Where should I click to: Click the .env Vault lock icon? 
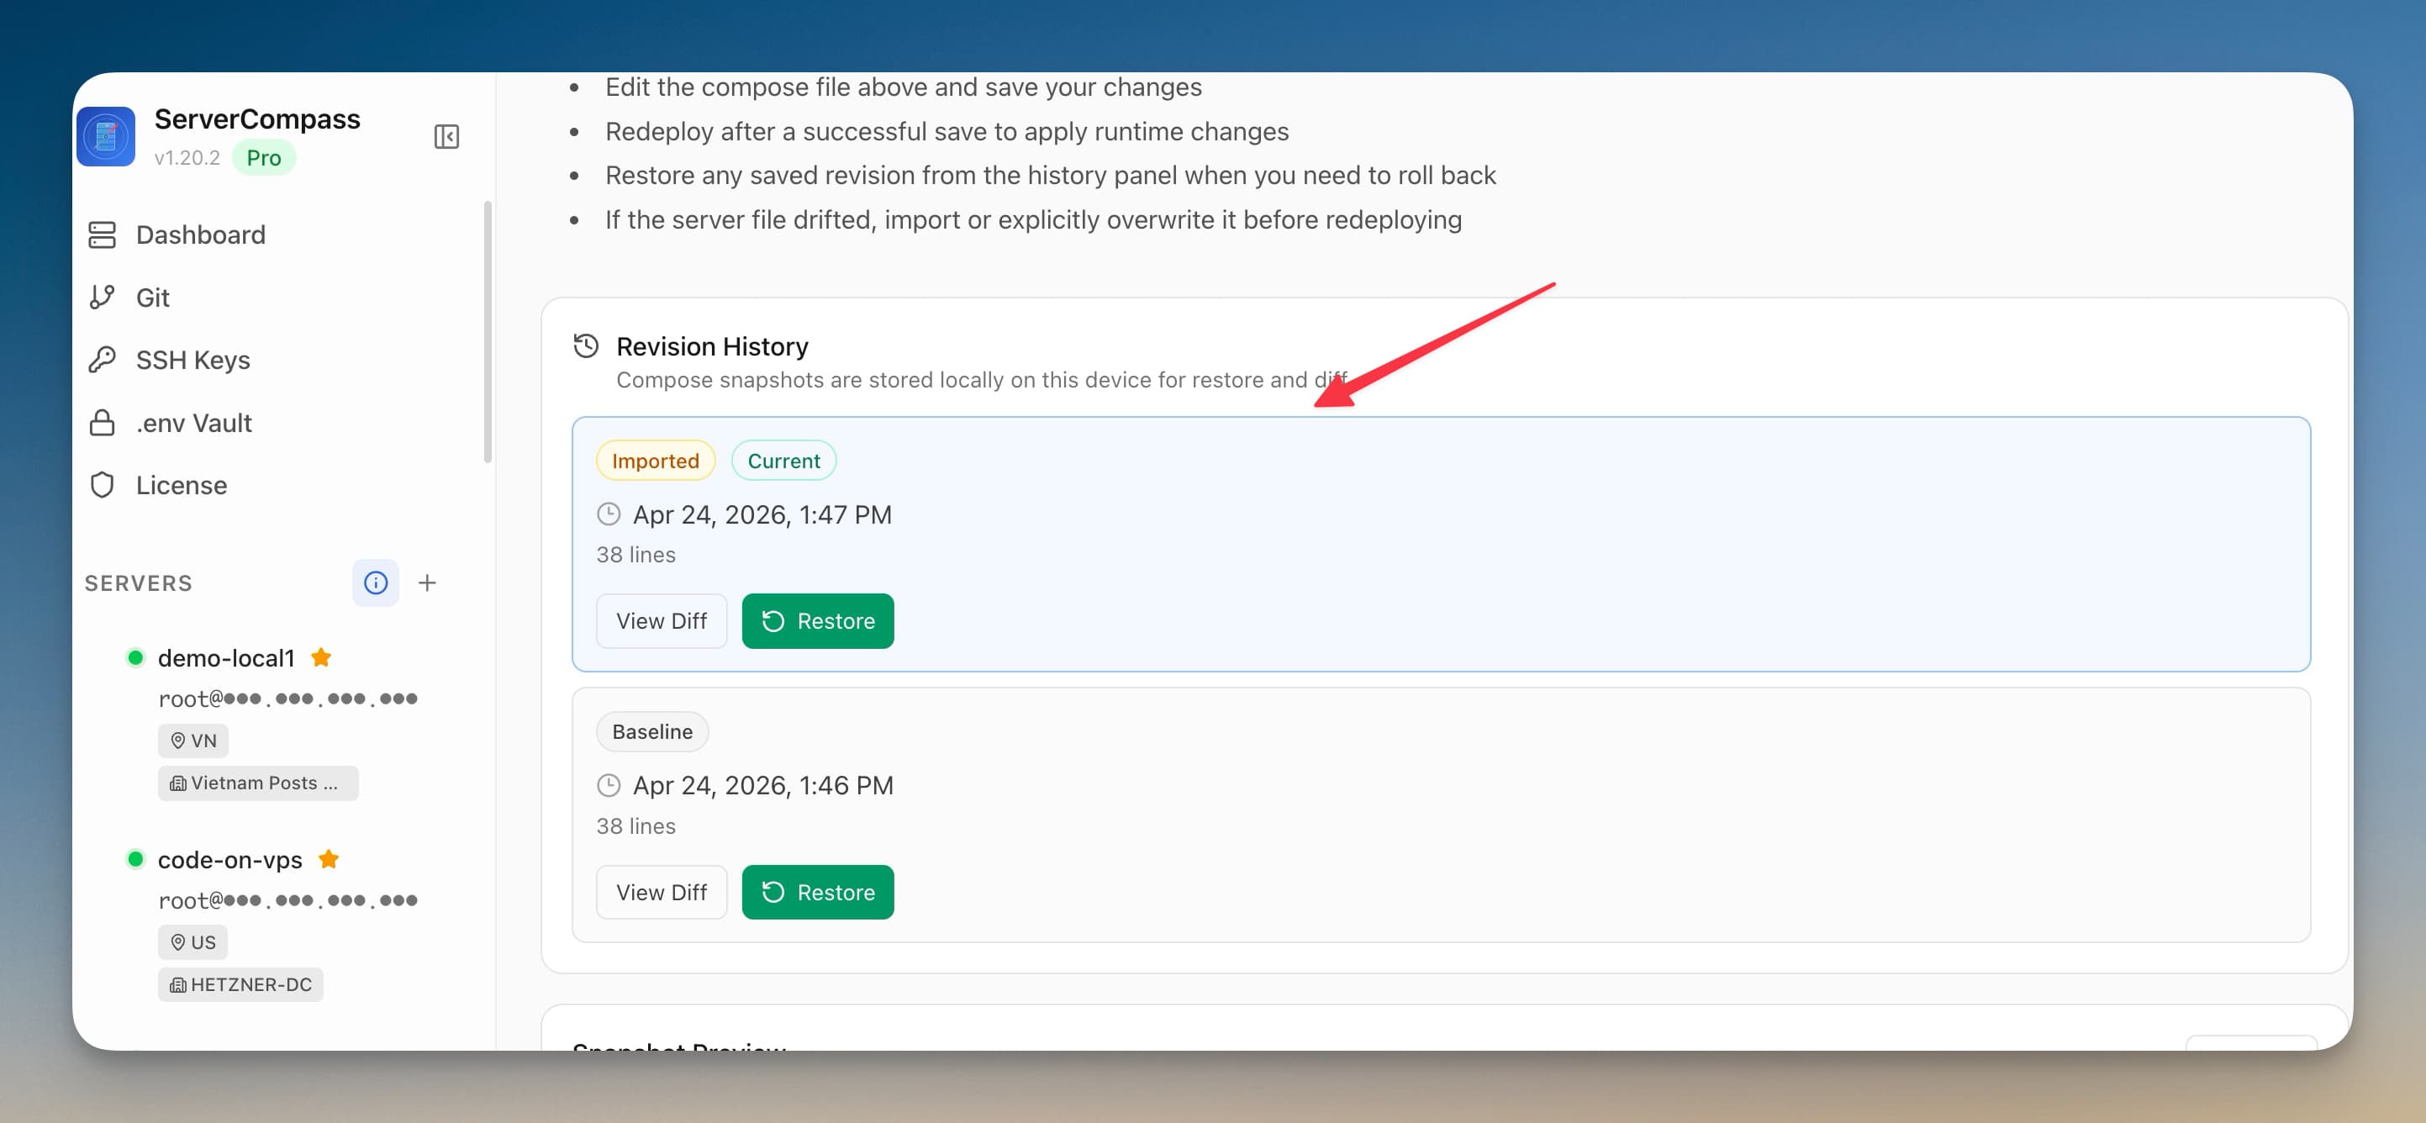pos(102,423)
